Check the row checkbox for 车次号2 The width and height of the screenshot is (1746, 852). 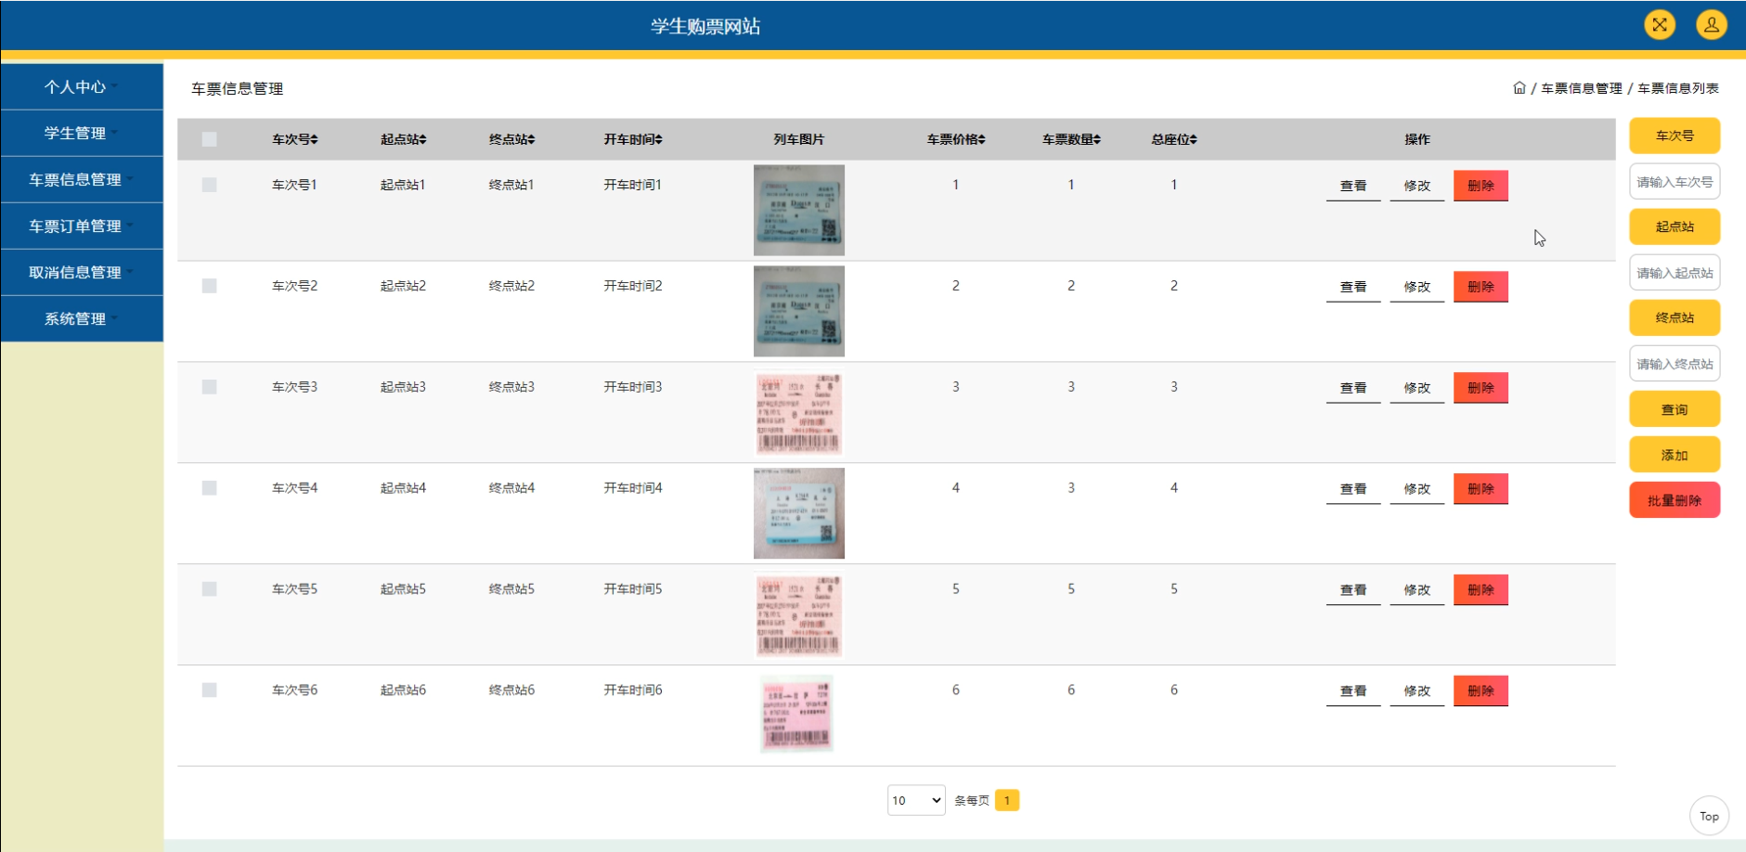pyautogui.click(x=210, y=286)
